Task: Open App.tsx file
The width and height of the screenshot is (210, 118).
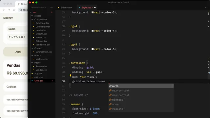Action: pyautogui.click(x=38, y=73)
